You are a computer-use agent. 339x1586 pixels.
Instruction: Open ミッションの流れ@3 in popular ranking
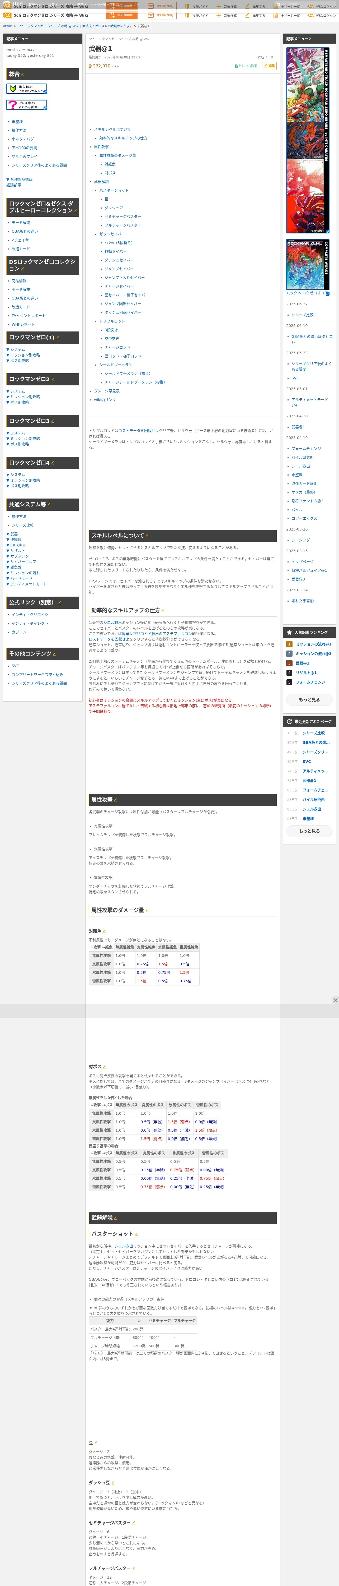314,654
